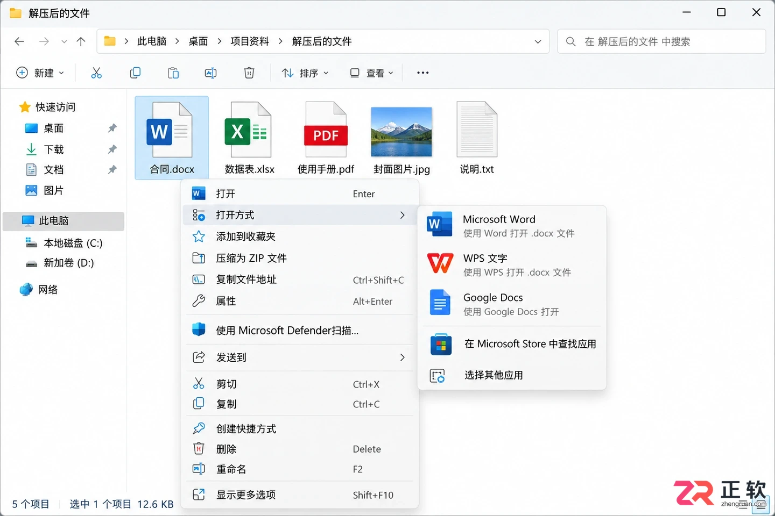Expand the 发送到 submenu
775x516 pixels.
[x=299, y=357]
